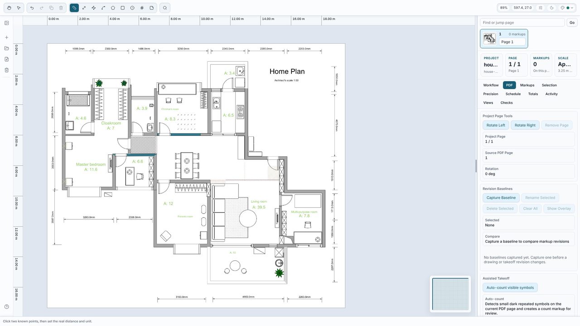This screenshot has height=326, width=580.
Task: Select the sticky note tool
Action: 151,8
